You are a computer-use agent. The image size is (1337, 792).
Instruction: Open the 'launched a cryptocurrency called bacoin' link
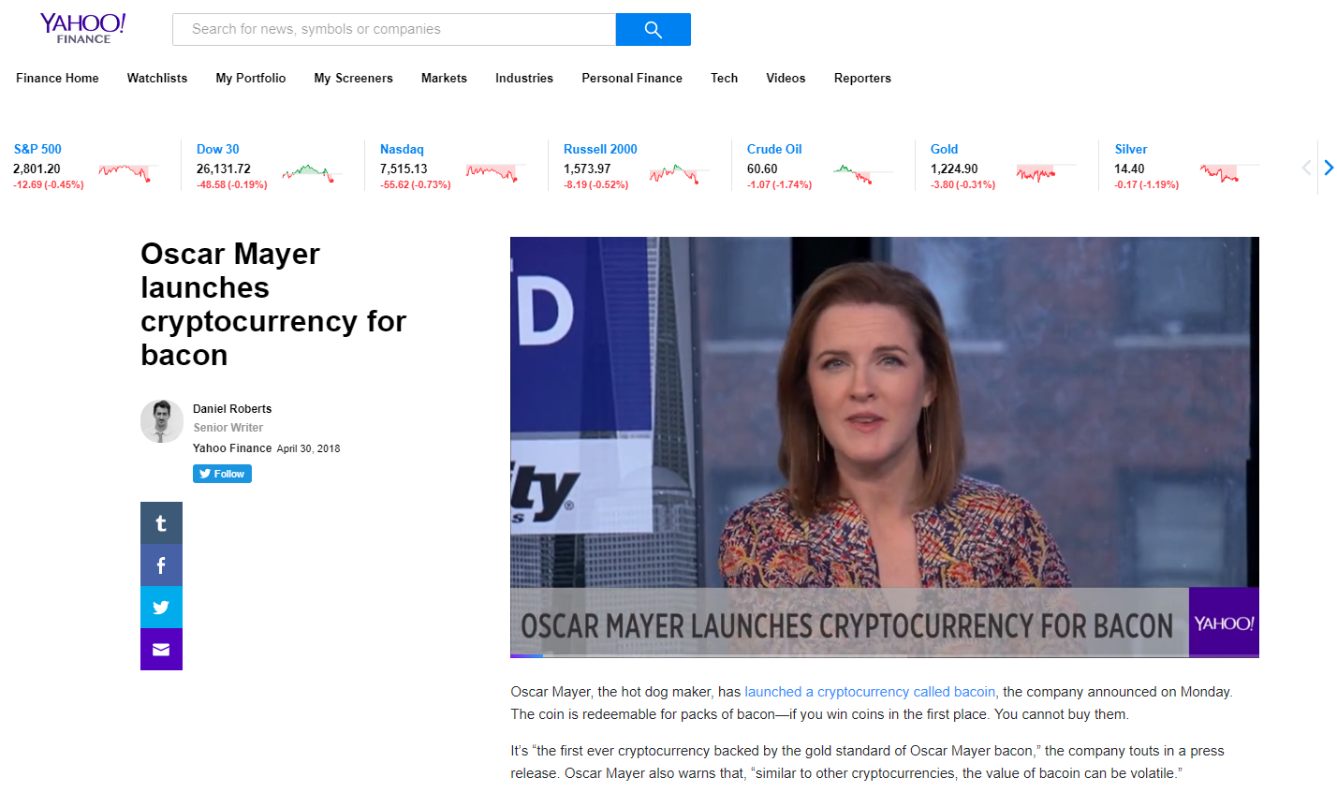coord(870,691)
